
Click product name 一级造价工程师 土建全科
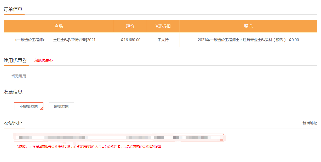click(55, 40)
